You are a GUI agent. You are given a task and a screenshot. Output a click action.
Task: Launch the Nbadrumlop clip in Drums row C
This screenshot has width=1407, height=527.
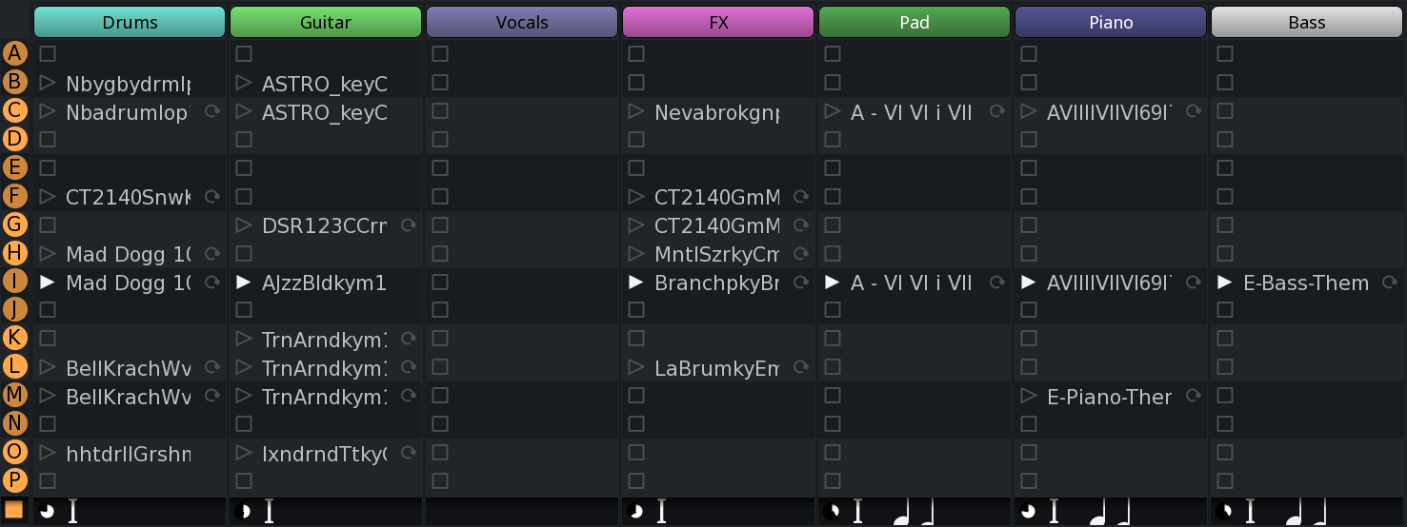tap(48, 111)
